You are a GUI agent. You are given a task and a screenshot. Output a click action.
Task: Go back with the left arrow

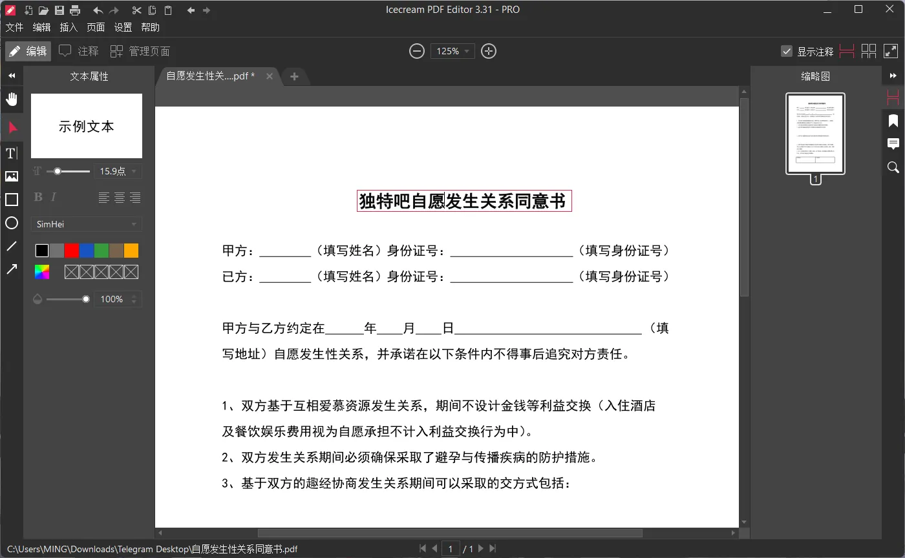click(x=191, y=10)
